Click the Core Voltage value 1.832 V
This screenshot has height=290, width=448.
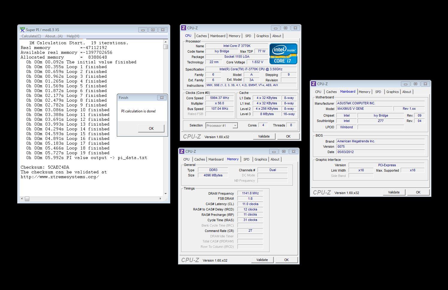click(x=257, y=62)
